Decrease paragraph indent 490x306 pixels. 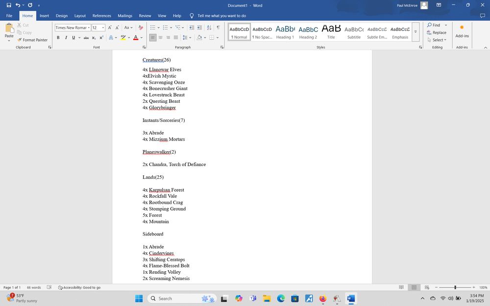[192, 28]
